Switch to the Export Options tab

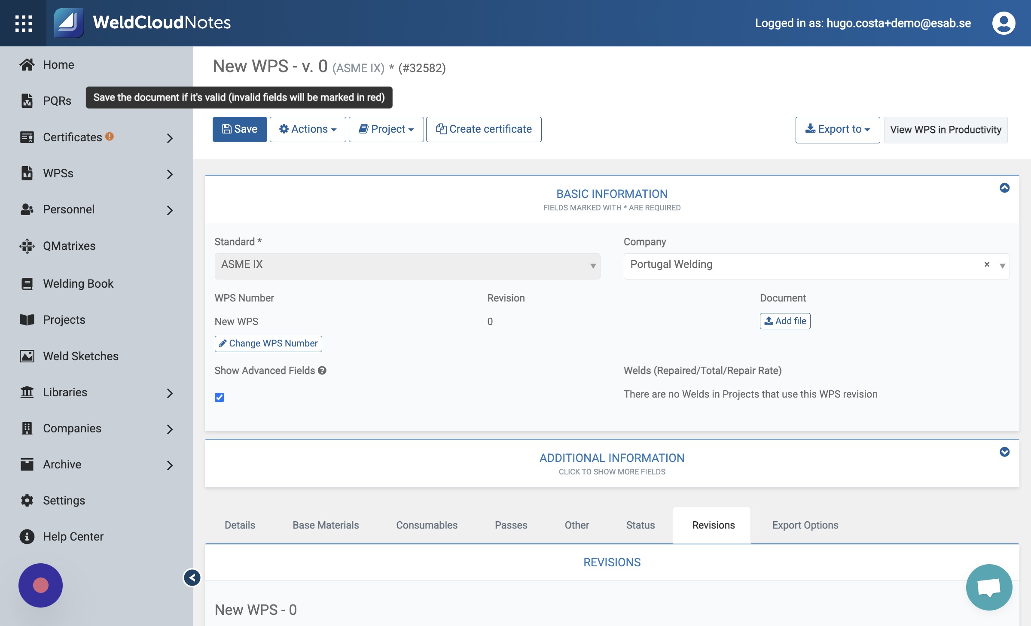805,525
